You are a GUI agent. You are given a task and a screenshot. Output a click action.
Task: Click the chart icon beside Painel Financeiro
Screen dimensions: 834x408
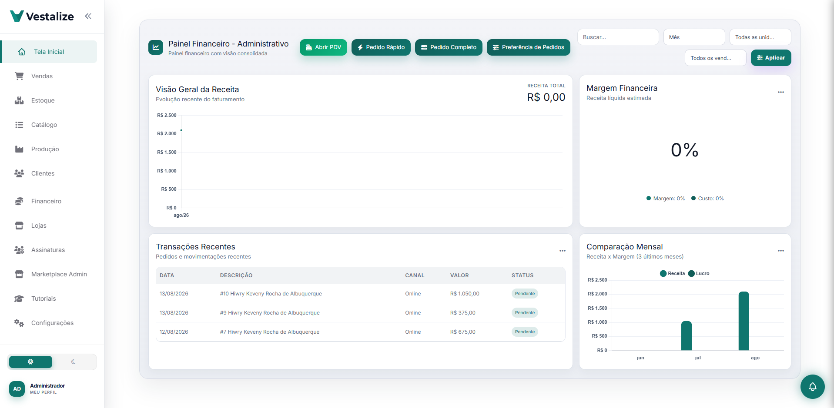(x=156, y=47)
